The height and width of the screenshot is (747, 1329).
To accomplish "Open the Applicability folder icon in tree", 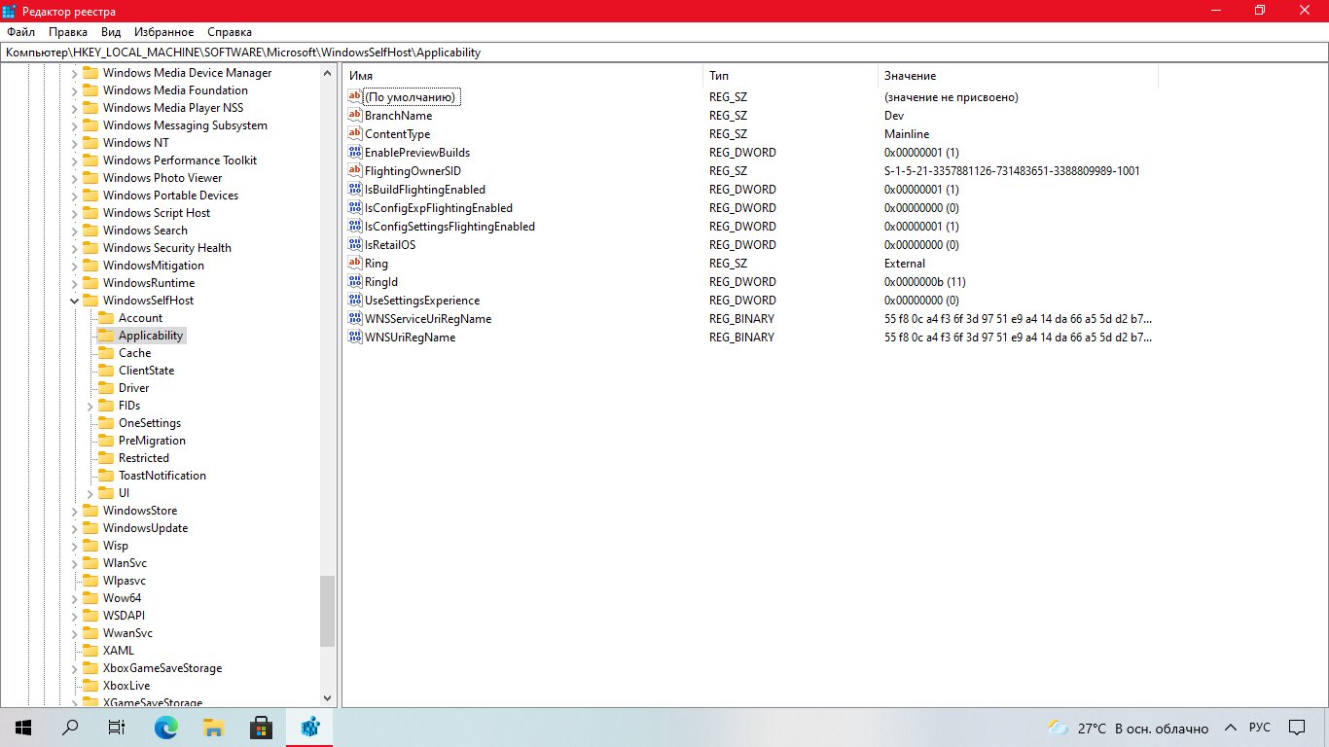I will tap(106, 336).
